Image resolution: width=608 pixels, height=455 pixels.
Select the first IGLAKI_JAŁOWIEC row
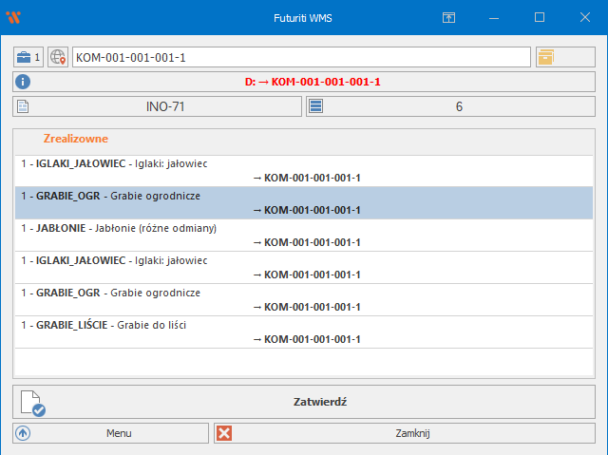coord(303,170)
